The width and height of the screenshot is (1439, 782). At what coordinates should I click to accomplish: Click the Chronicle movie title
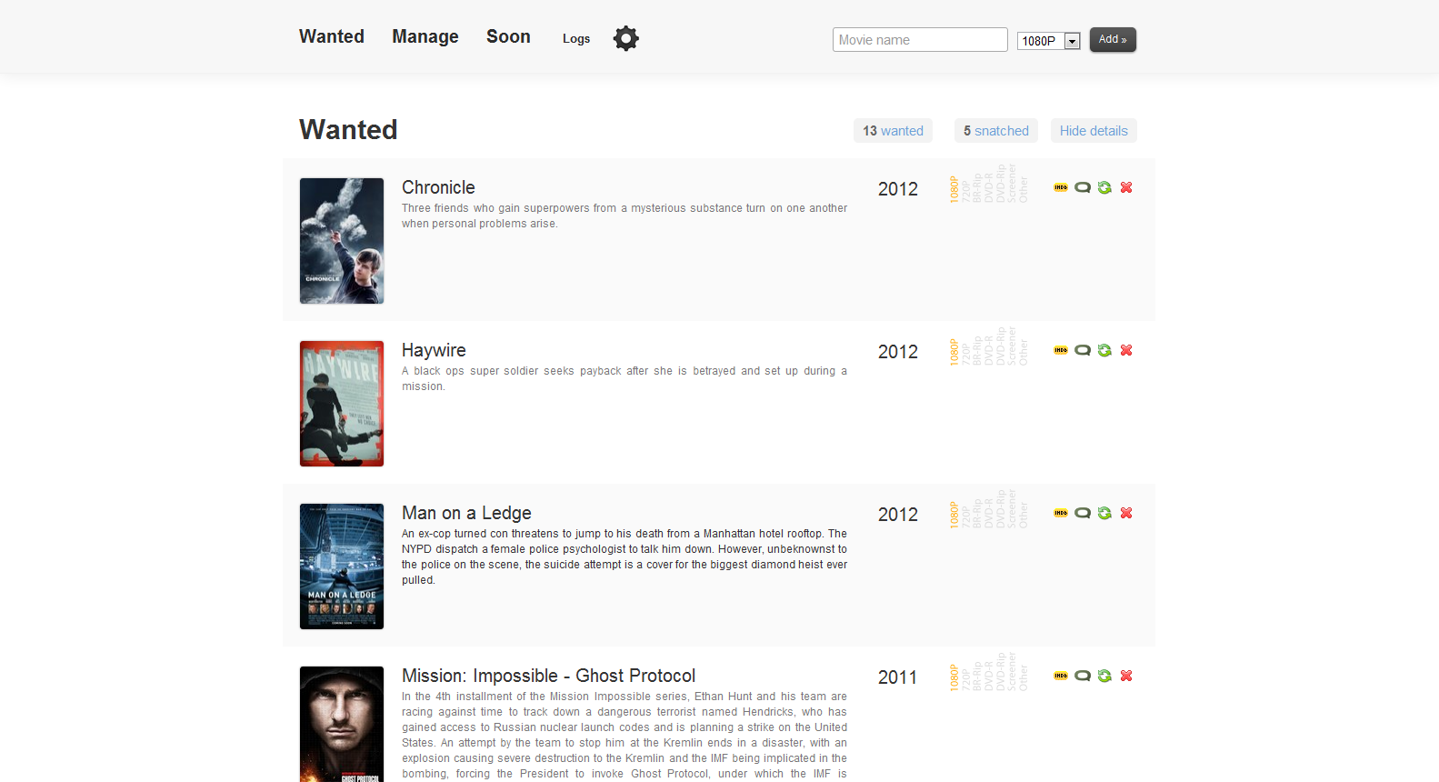(x=438, y=187)
